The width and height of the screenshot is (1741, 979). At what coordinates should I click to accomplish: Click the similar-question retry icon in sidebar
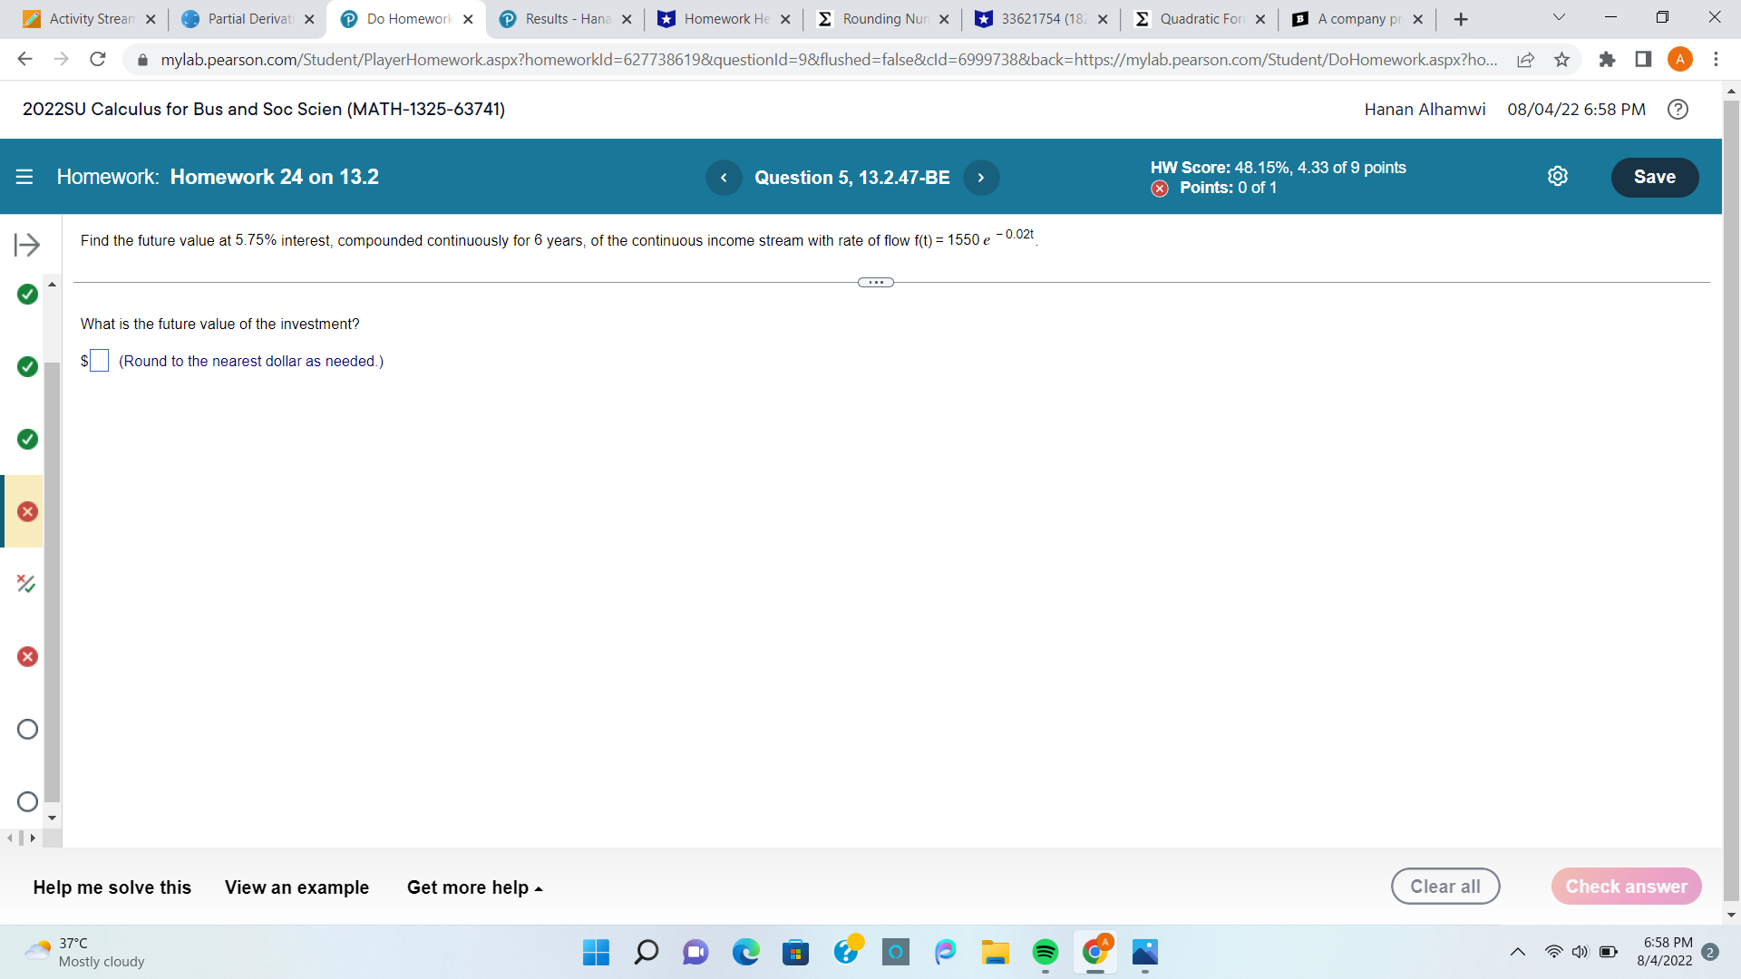point(26,584)
